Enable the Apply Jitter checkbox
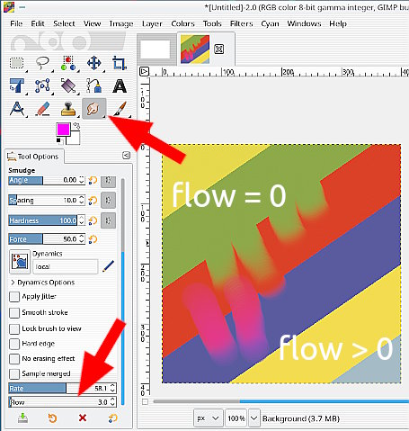The image size is (409, 431). point(14,297)
